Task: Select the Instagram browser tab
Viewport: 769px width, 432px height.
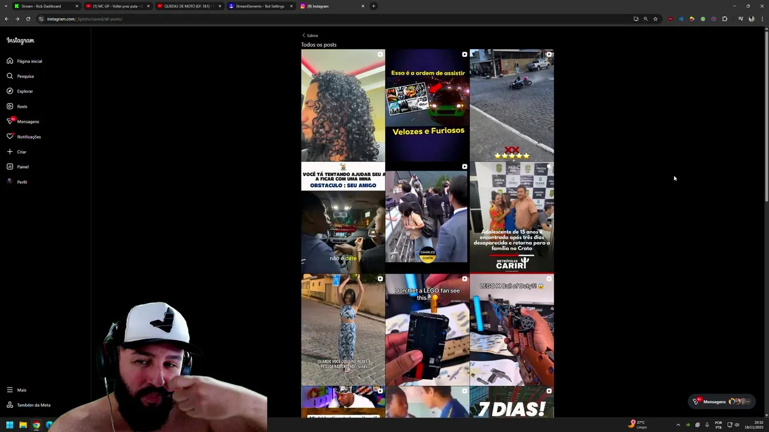Action: (331, 6)
